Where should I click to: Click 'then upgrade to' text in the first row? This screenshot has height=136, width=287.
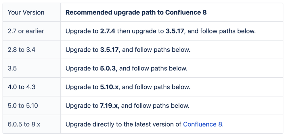(140, 31)
